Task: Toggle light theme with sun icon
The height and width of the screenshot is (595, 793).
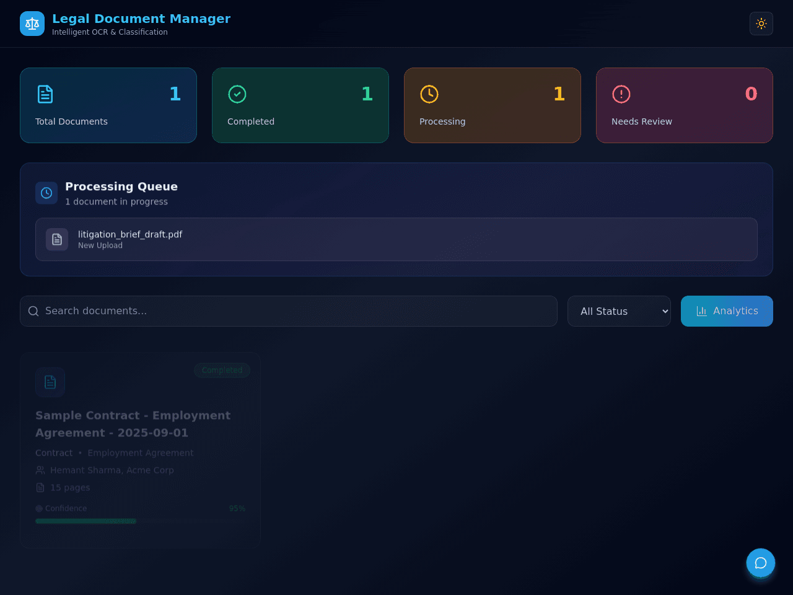Action: 761,24
